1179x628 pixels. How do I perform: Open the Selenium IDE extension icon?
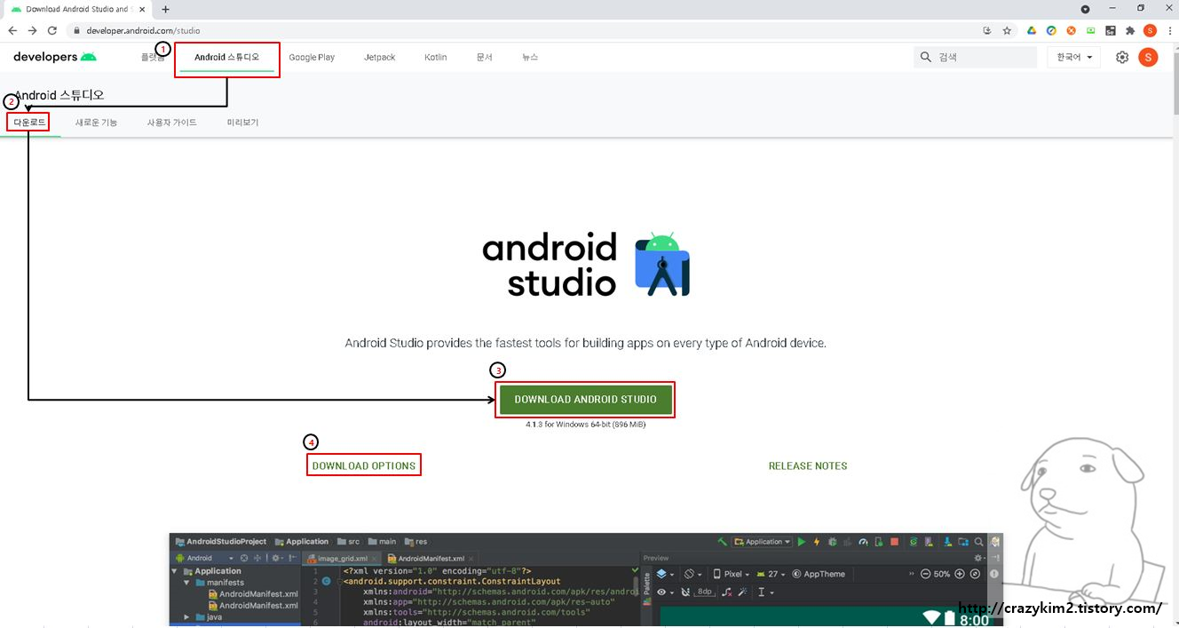pyautogui.click(x=1111, y=30)
